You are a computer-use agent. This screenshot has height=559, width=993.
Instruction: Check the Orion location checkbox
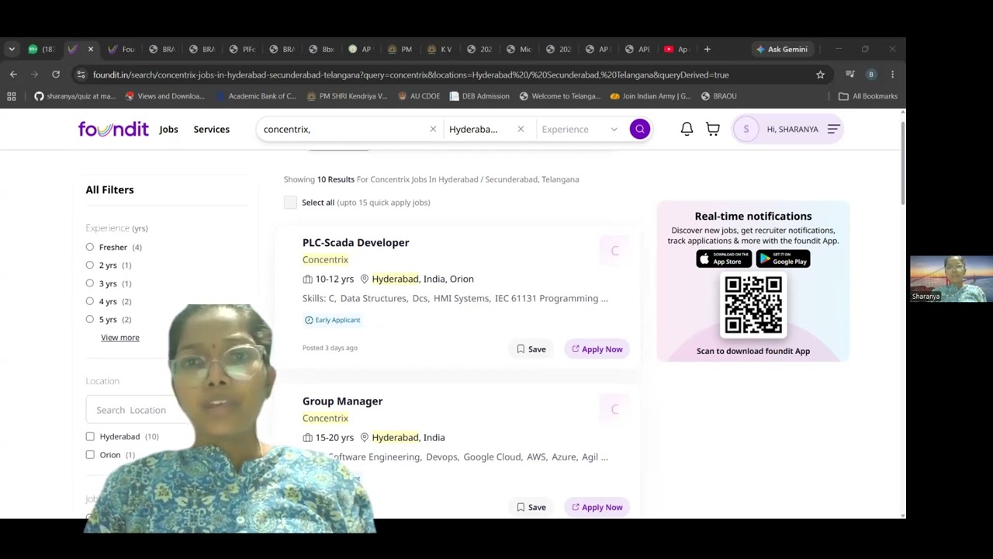[x=90, y=455]
